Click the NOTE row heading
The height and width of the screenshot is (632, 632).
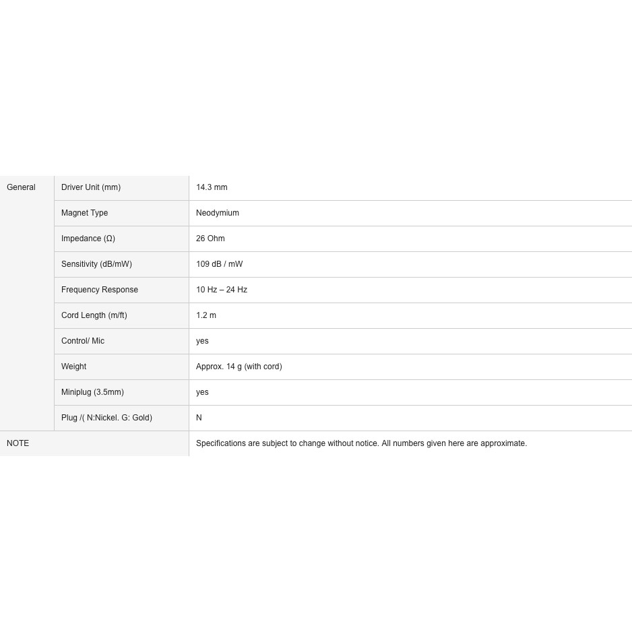(x=18, y=443)
